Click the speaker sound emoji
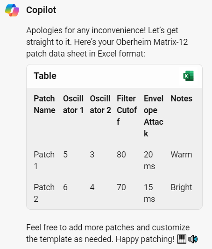Screen dimensions: 212x249 point(193,239)
